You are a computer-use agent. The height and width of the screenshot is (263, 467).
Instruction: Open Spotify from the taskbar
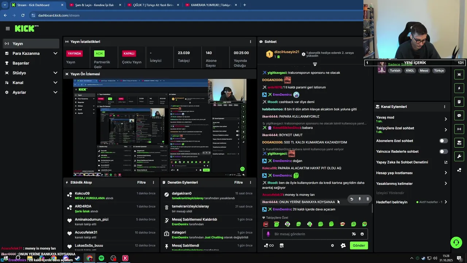101,258
